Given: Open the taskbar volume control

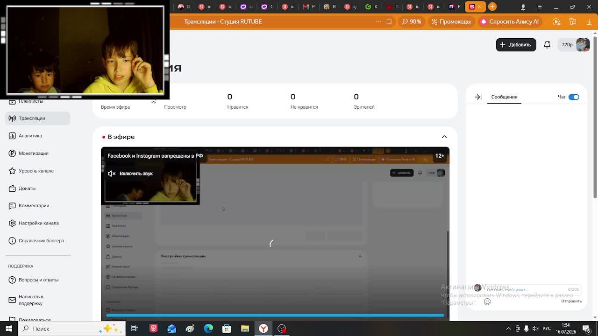Looking at the screenshot, I should 535,329.
